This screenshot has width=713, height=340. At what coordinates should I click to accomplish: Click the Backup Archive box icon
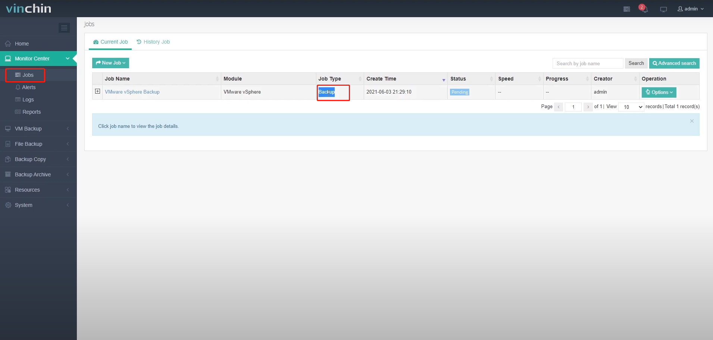(8, 174)
